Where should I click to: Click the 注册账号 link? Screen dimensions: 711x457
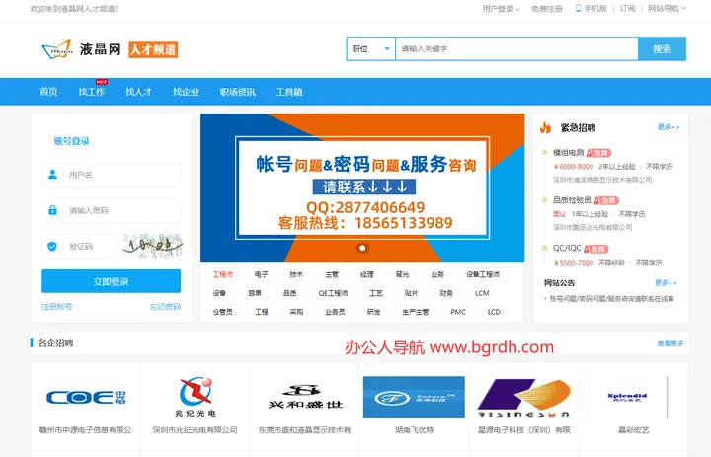point(56,307)
